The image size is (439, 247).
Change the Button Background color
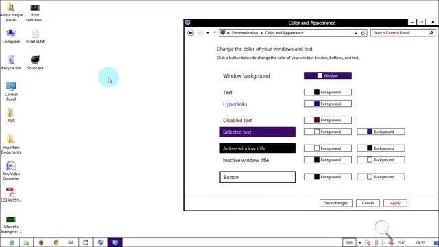(x=381, y=177)
